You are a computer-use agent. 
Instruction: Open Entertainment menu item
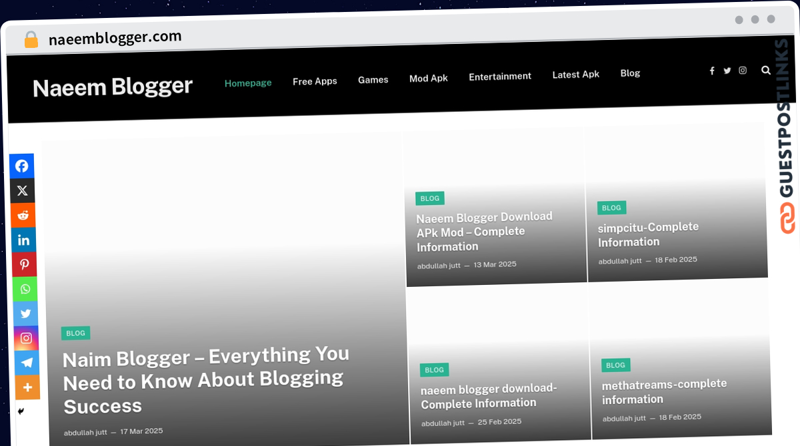500,77
